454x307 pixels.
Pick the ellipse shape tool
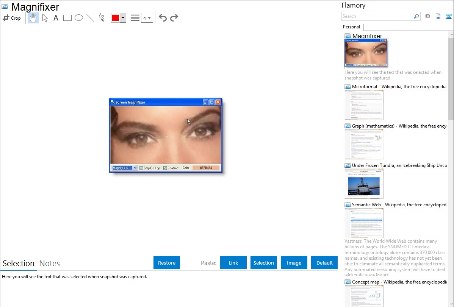point(79,18)
